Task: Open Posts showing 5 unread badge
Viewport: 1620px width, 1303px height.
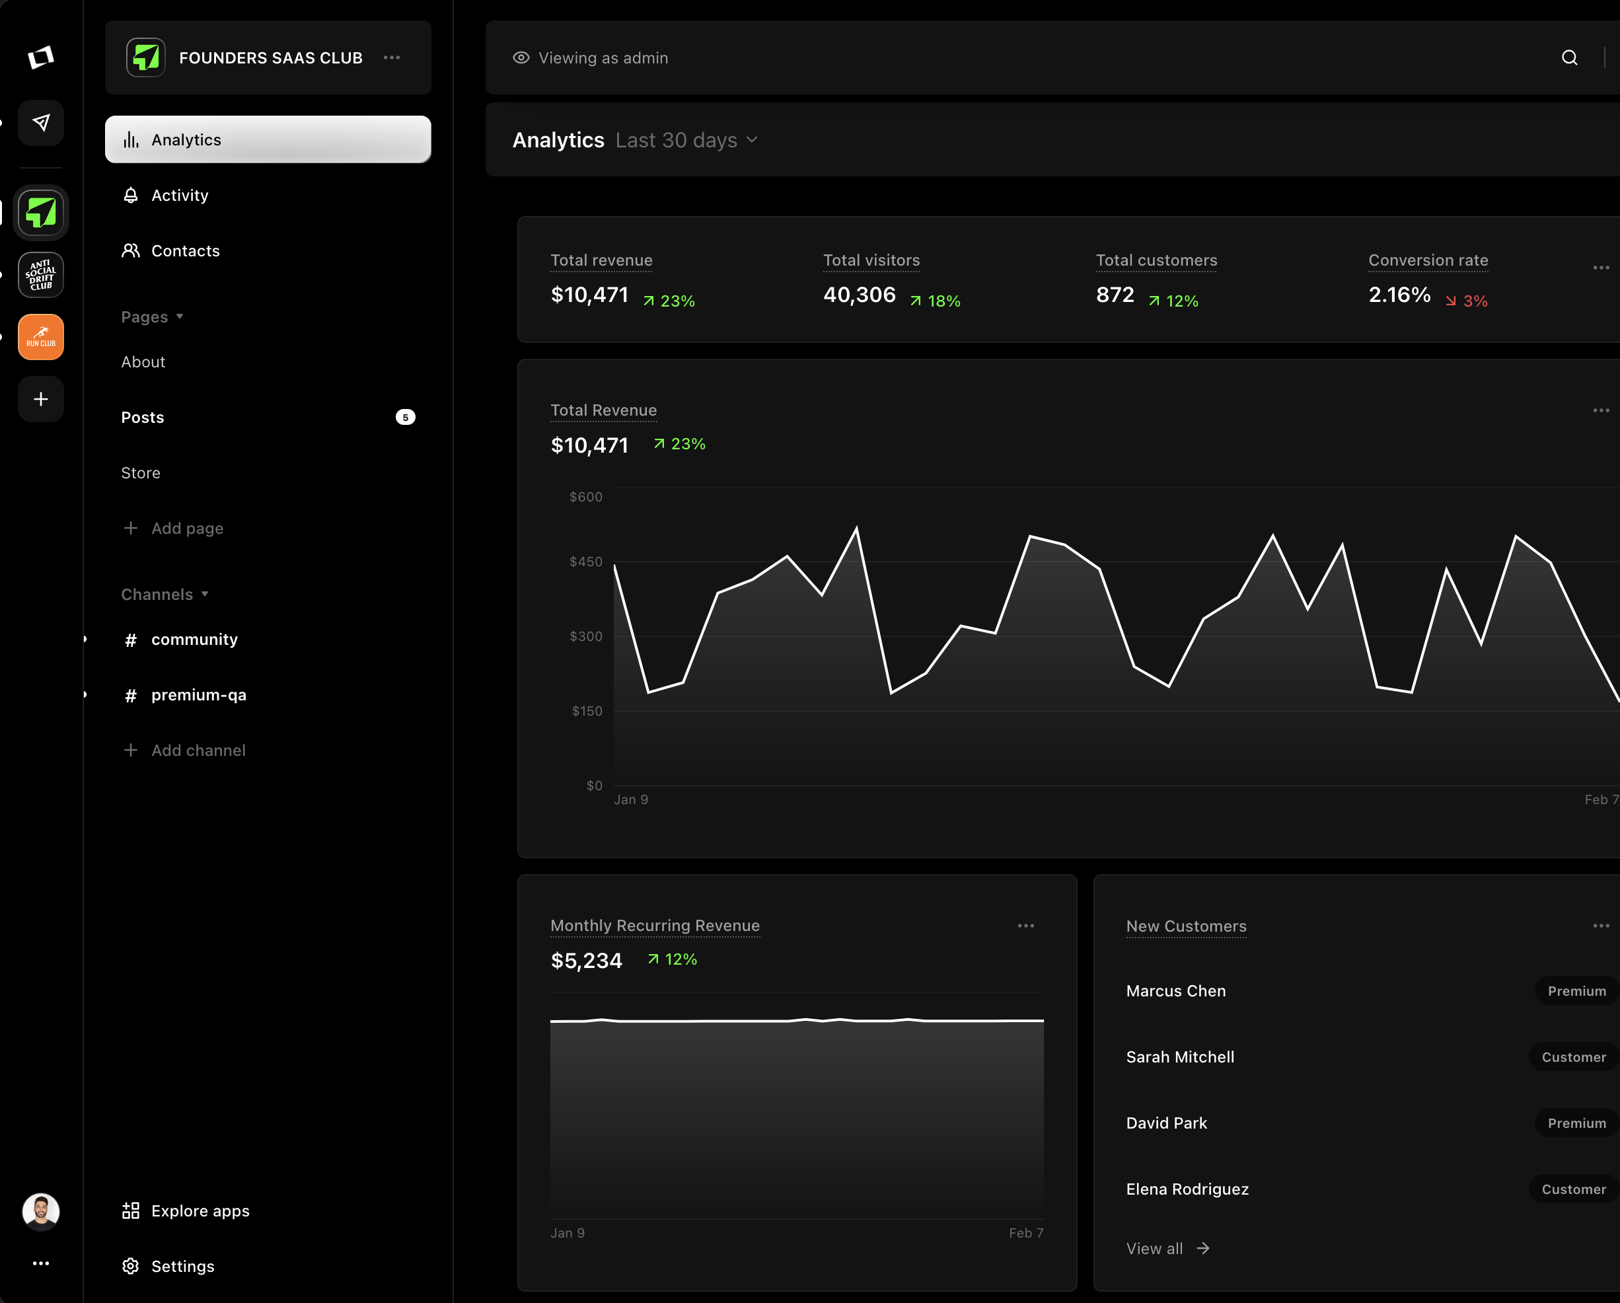Action: [142, 417]
